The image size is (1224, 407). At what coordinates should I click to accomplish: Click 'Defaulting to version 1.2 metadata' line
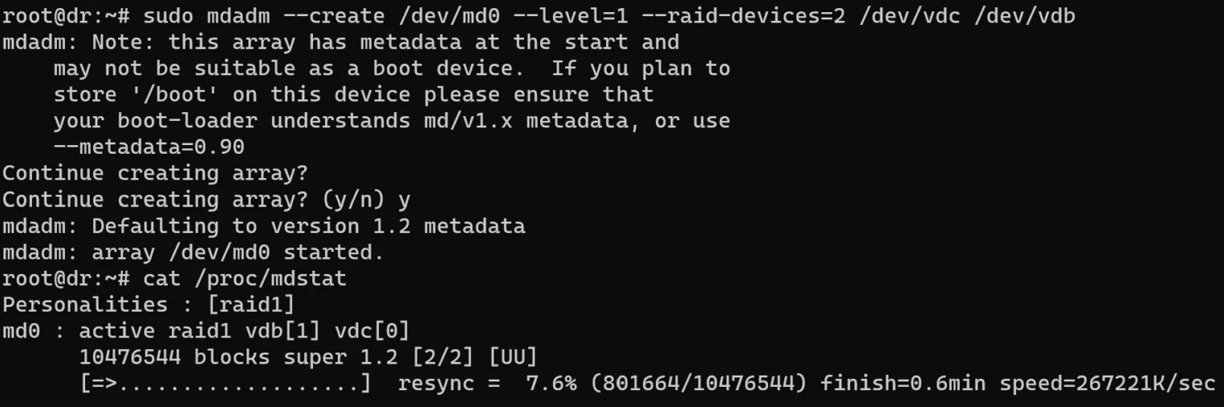(308, 226)
